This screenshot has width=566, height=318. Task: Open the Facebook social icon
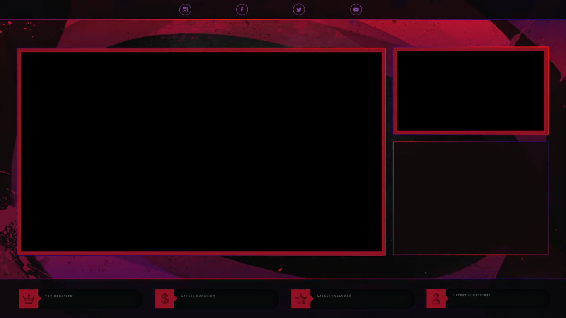point(242,10)
